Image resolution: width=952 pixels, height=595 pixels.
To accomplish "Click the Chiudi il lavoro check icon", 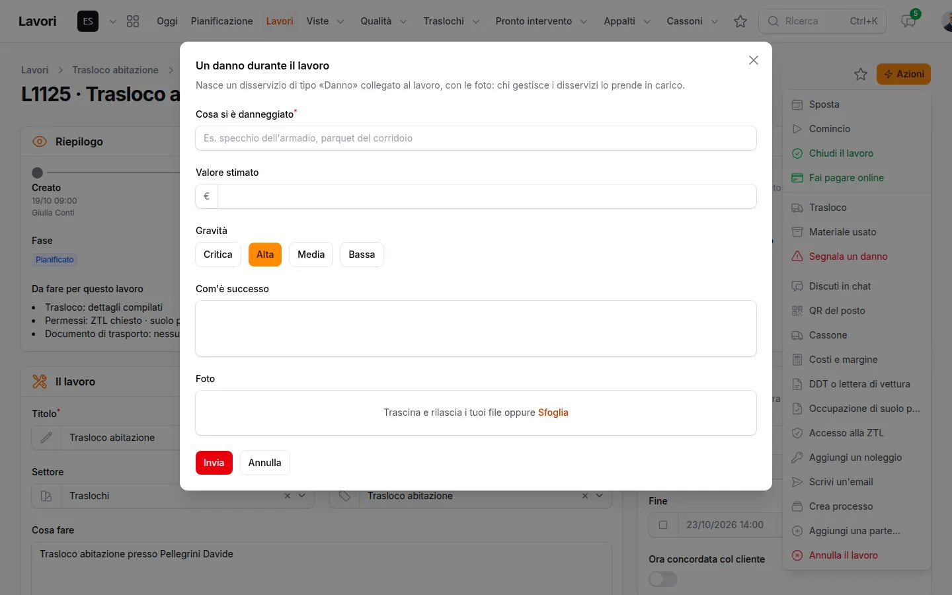I will pos(797,153).
